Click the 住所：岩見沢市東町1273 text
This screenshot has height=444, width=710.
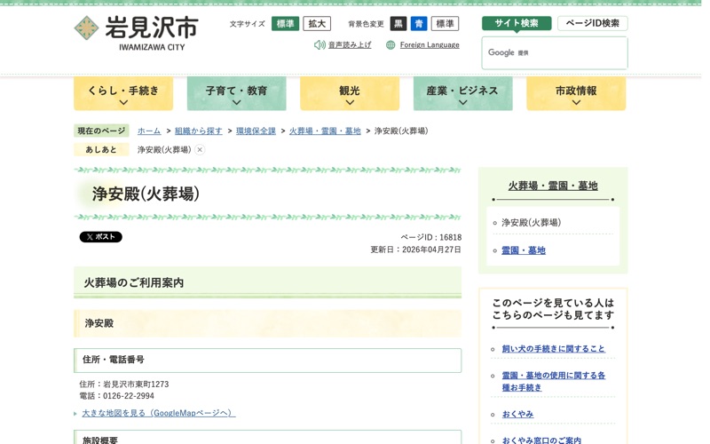tap(123, 385)
